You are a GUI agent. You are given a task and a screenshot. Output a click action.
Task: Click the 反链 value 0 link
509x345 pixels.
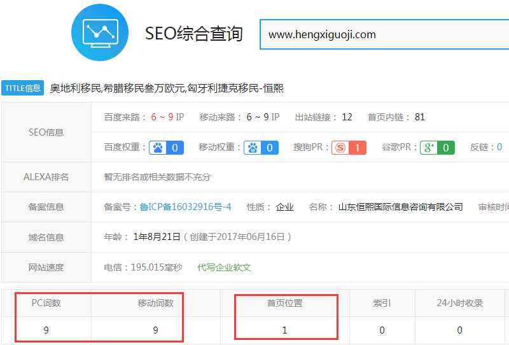tap(499, 148)
